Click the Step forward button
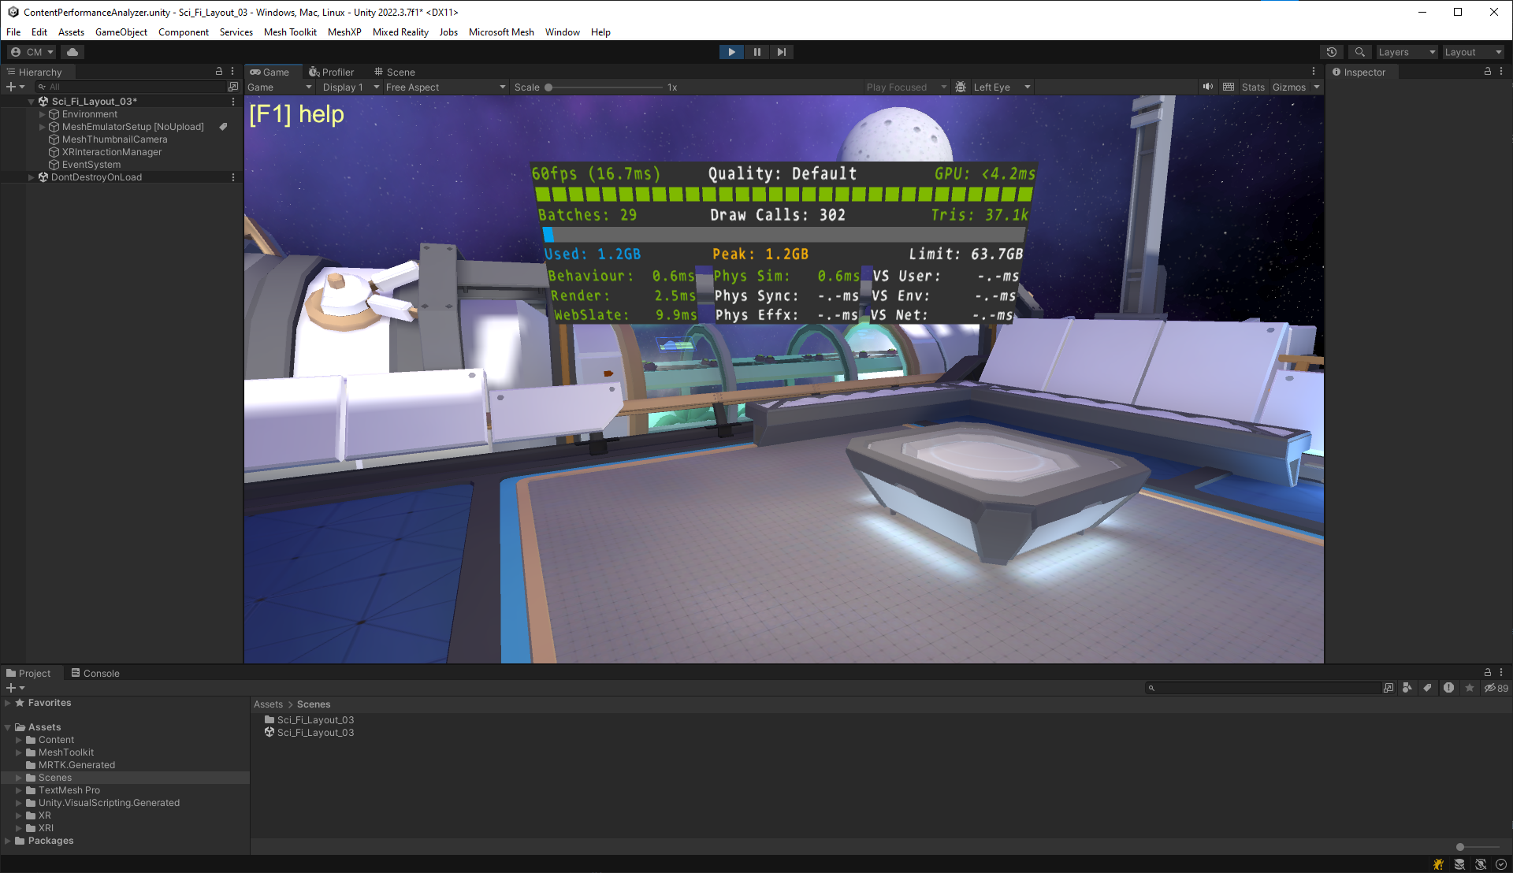Viewport: 1513px width, 873px height. pos(782,52)
